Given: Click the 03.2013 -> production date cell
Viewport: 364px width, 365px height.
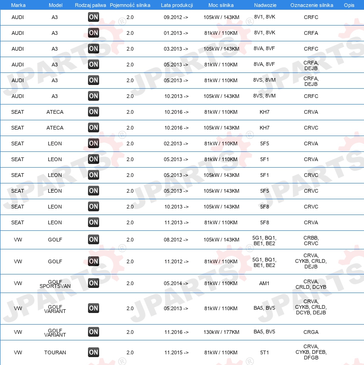Looking at the screenshot, I should pyautogui.click(x=176, y=49).
